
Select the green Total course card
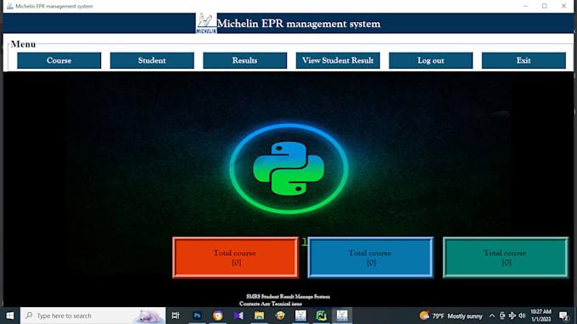tap(506, 258)
